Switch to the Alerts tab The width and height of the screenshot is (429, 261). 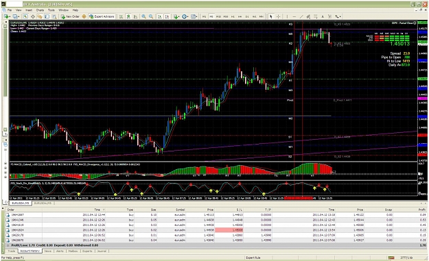coord(60,251)
